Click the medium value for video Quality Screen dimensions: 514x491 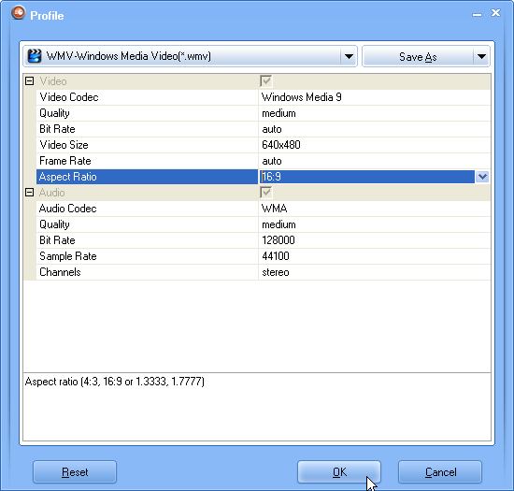click(x=278, y=113)
